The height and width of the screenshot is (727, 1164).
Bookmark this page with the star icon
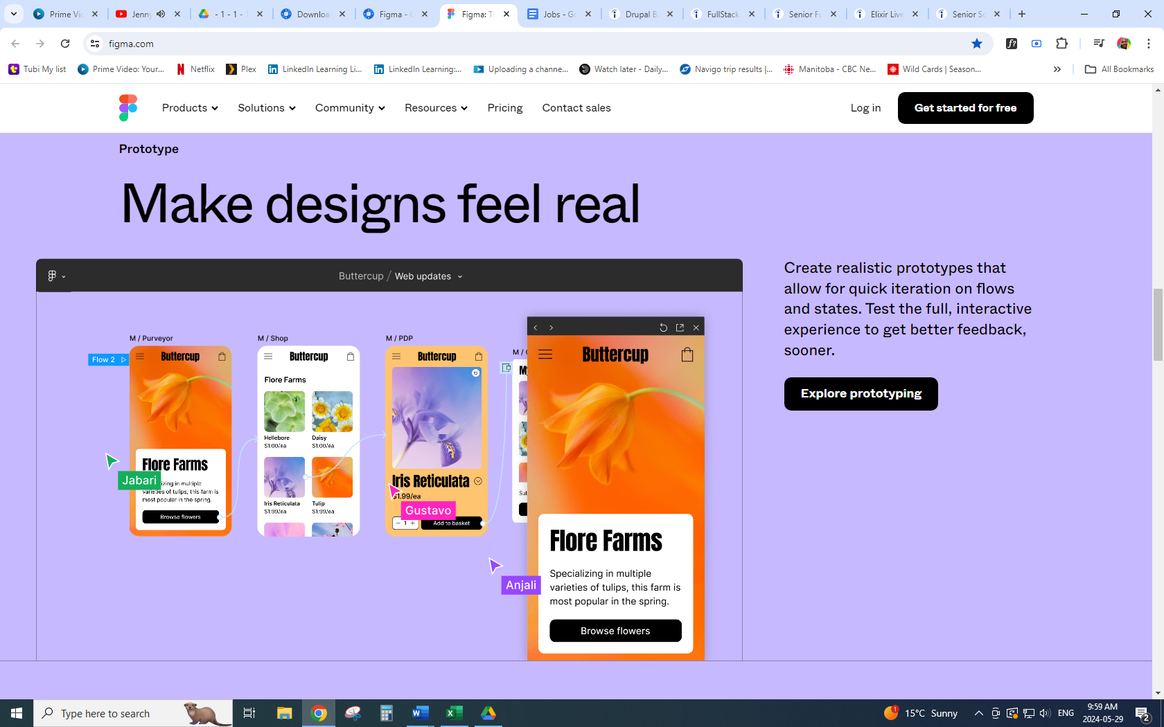pos(977,44)
